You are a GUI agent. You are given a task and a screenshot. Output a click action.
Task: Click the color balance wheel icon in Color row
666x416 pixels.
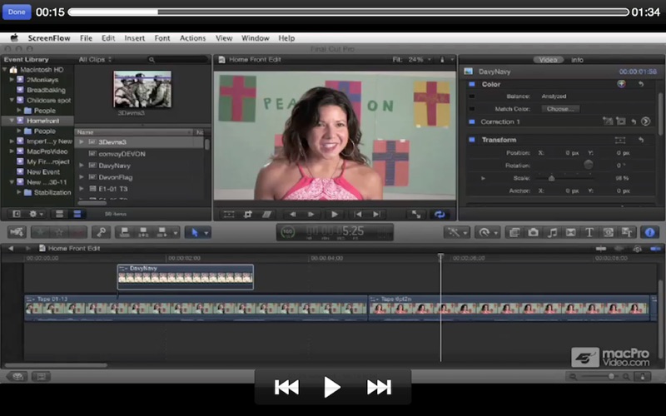coord(621,84)
